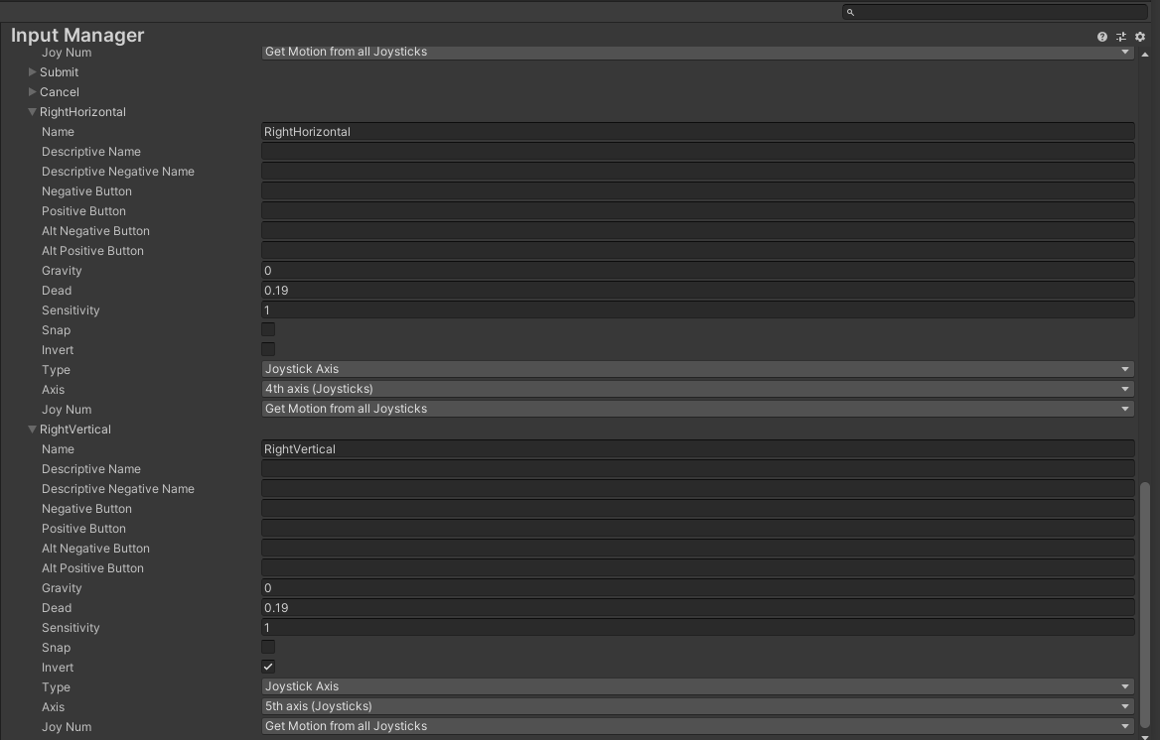
Task: Collapse the RightHorizontal axis entry
Action: pos(32,112)
